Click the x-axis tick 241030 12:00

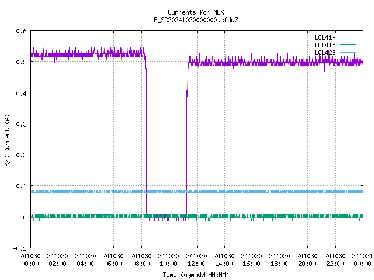(x=196, y=260)
